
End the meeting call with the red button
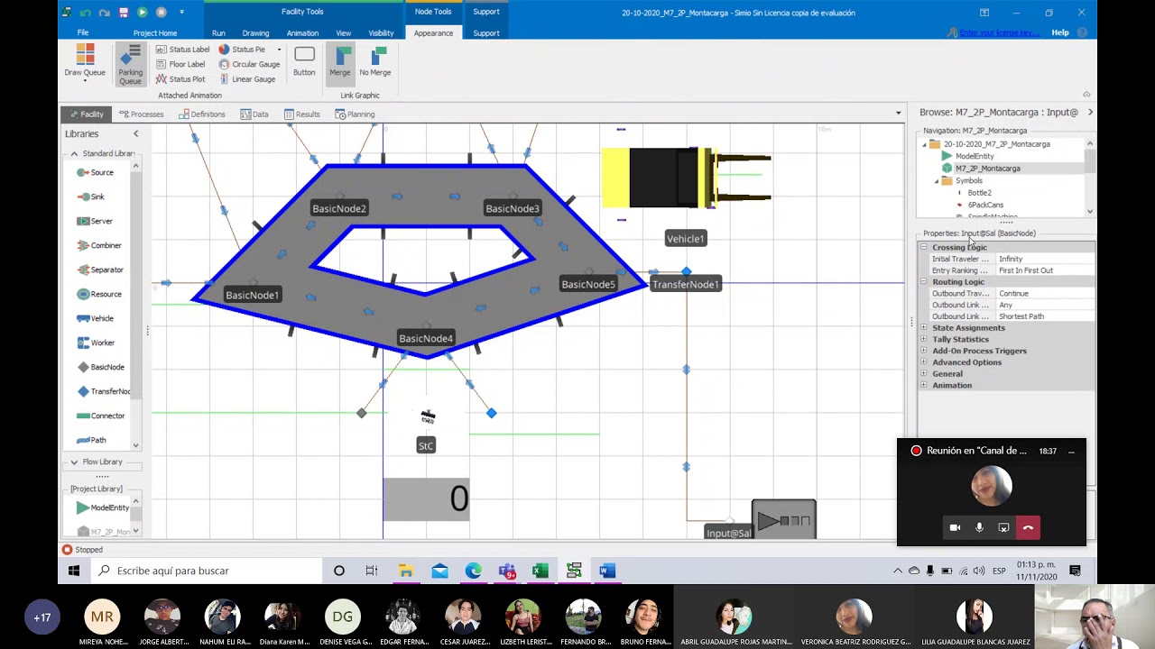[1028, 527]
